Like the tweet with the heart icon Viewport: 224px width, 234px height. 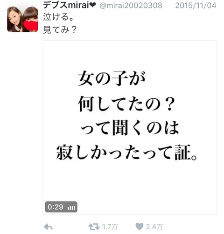139,227
